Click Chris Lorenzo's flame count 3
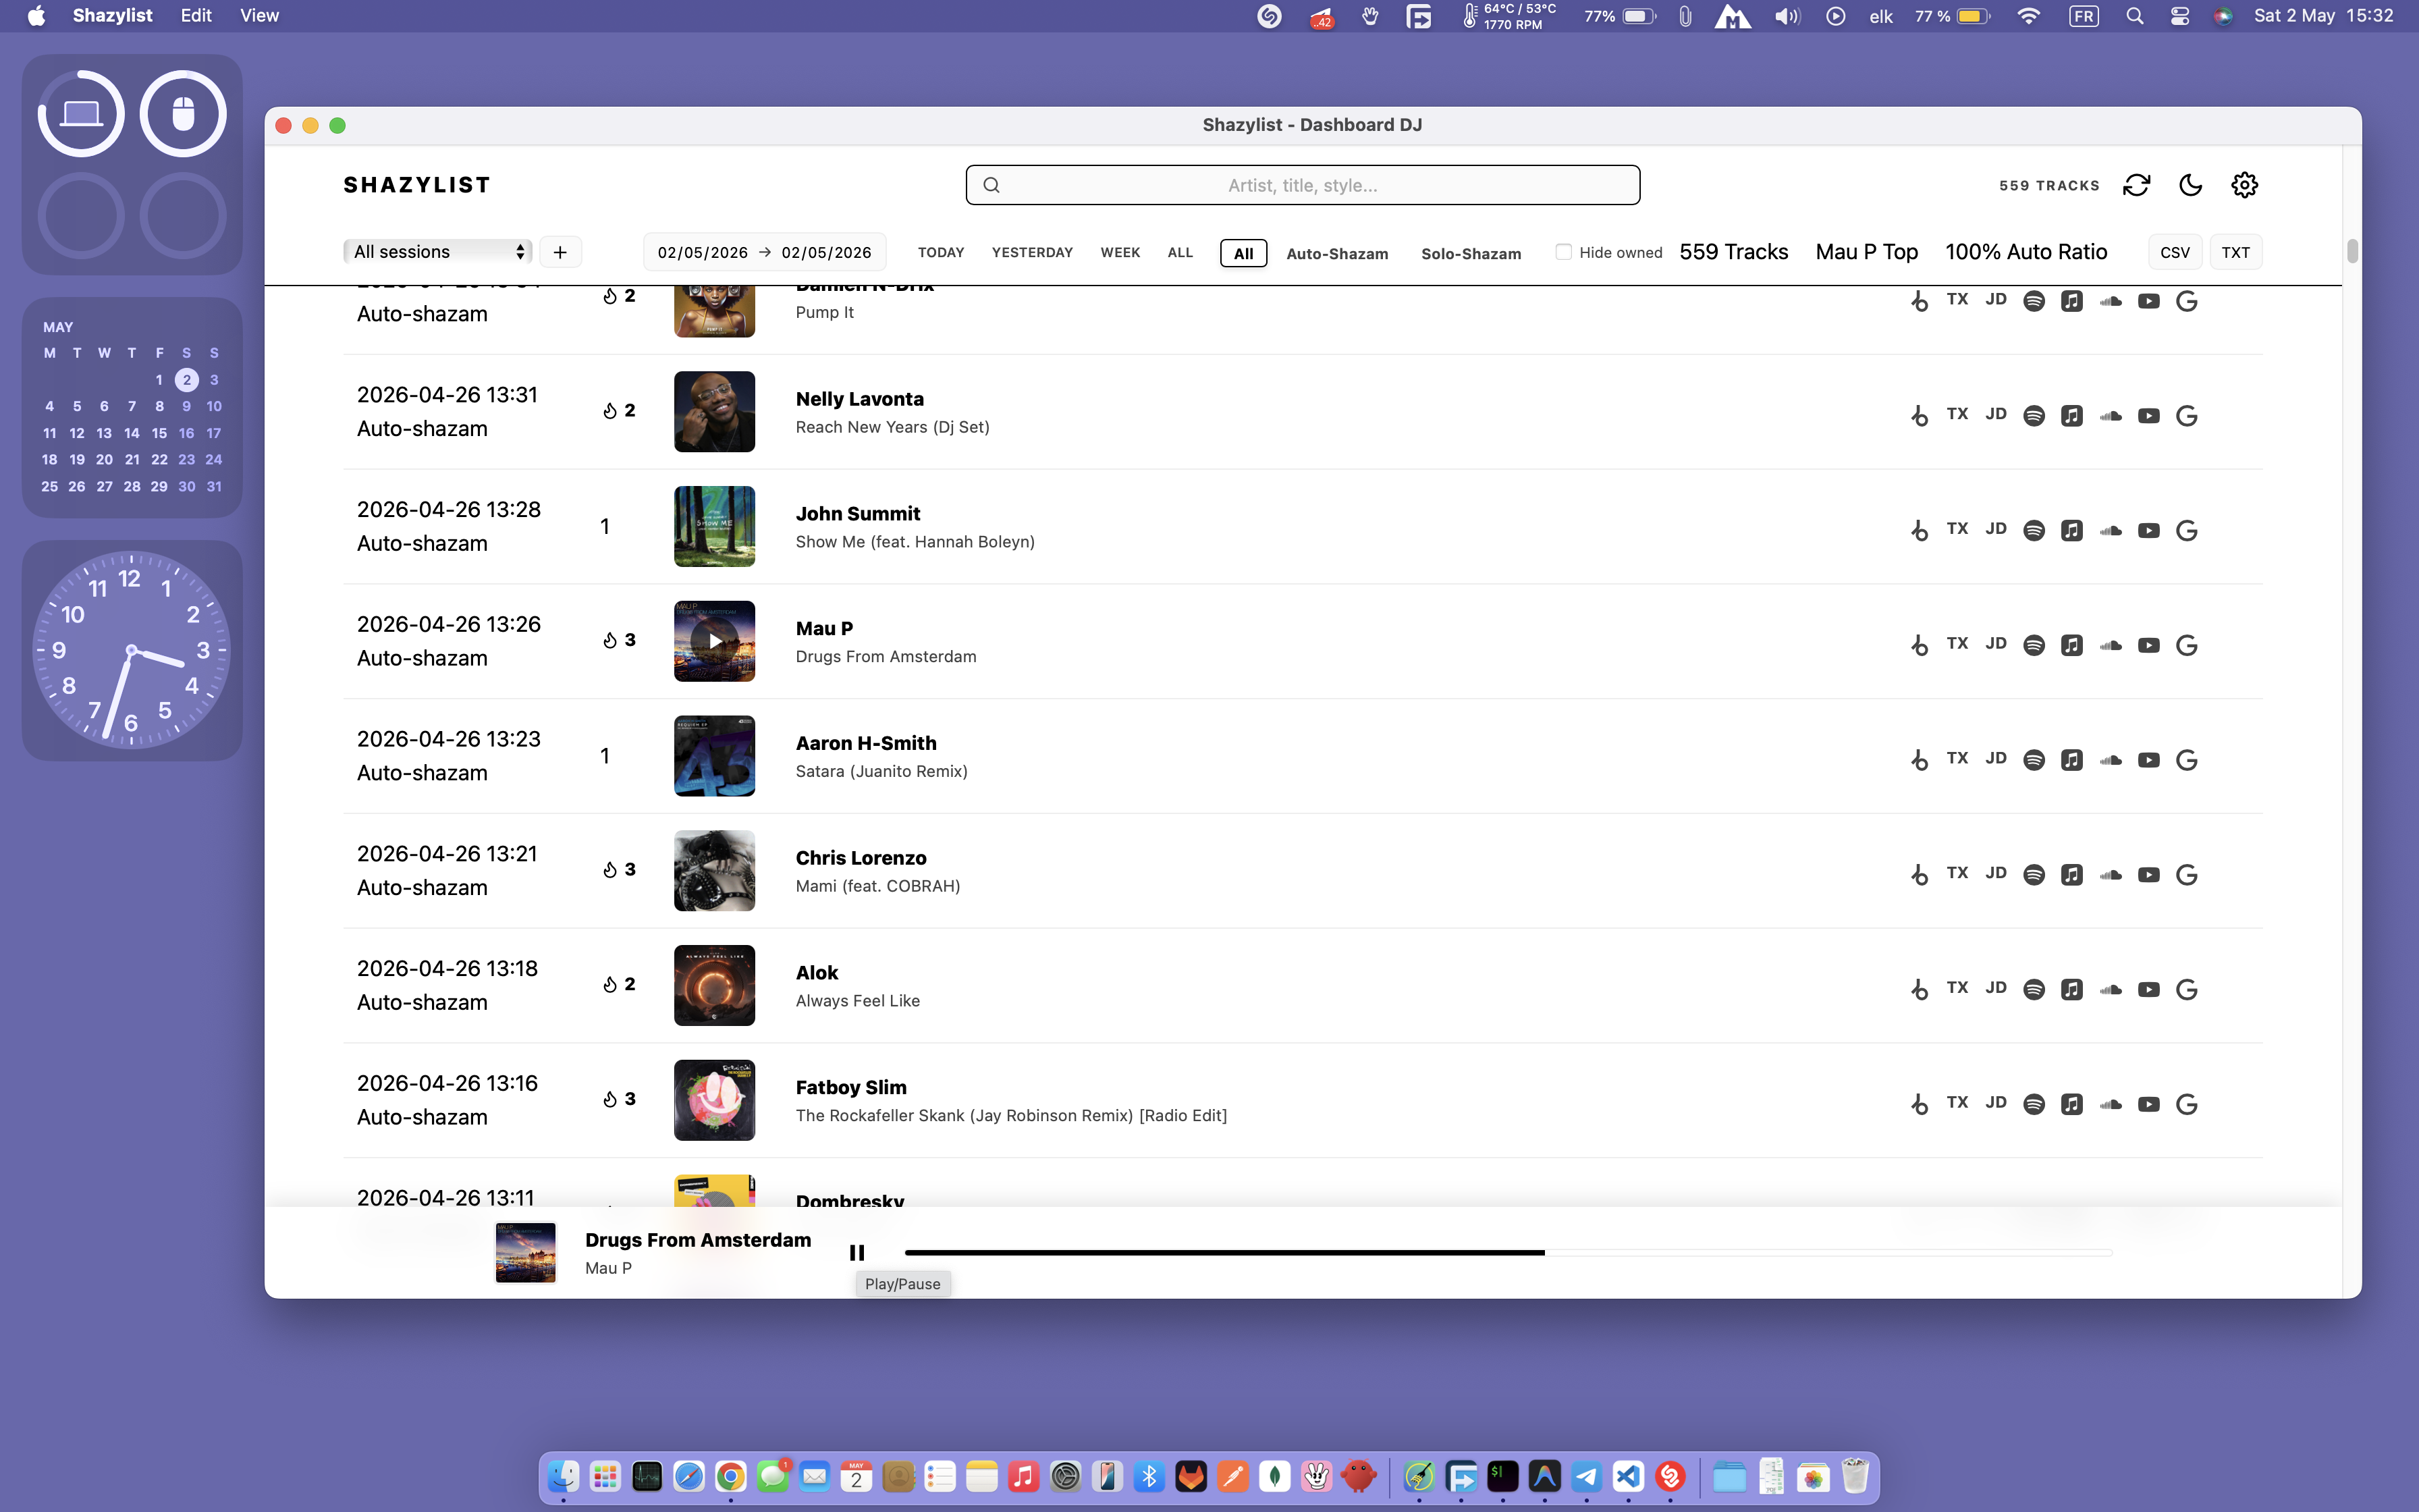 click(x=619, y=869)
